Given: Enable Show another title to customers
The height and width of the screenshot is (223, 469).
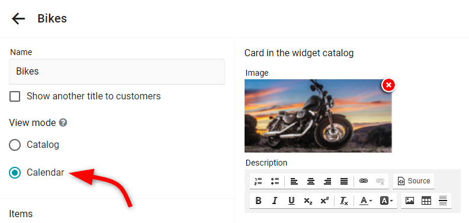Looking at the screenshot, I should coord(15,96).
